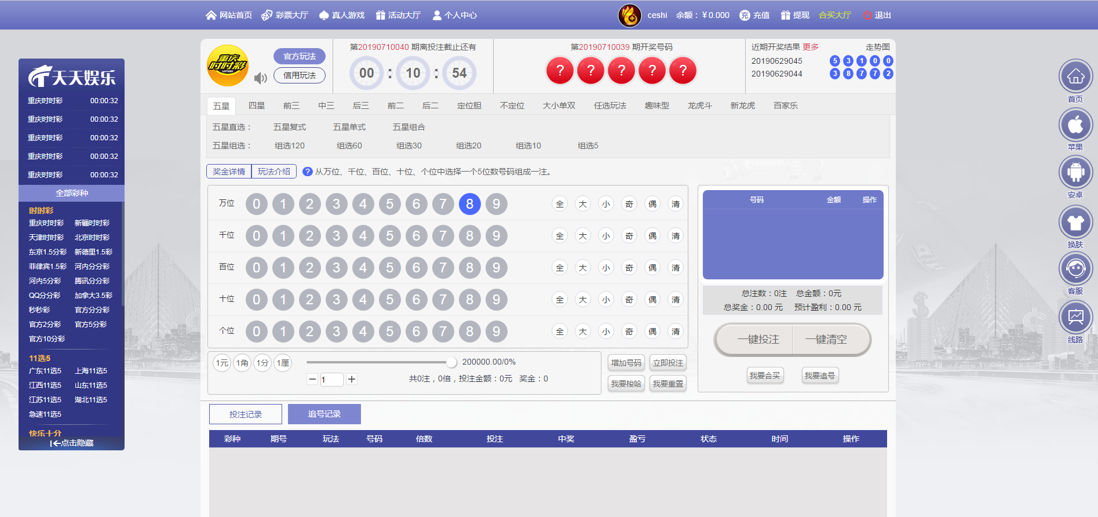Expand the 全部彩种 lottery list
The image size is (1098, 517).
click(72, 193)
